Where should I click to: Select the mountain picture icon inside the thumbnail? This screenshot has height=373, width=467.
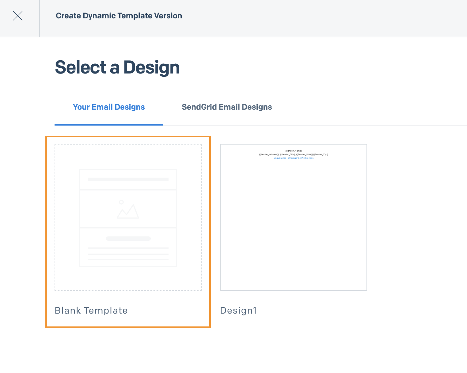128,209
